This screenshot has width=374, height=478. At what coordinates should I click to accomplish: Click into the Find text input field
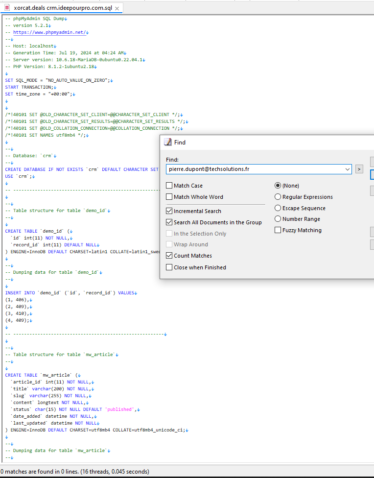[255, 169]
